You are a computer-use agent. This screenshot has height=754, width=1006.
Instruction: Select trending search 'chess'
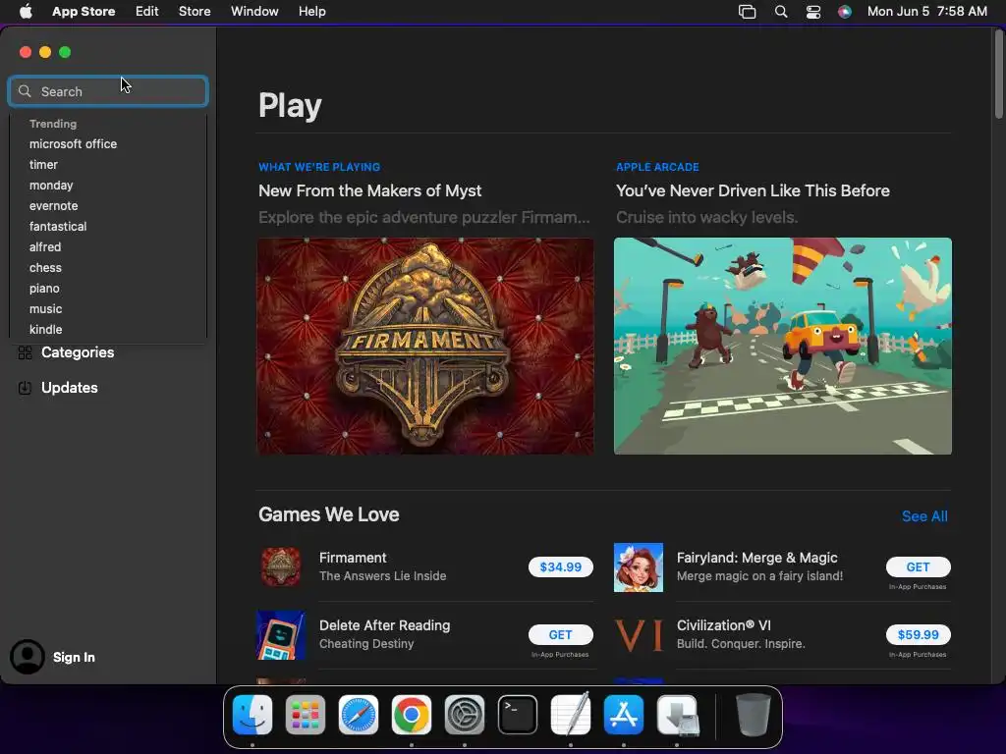45,267
